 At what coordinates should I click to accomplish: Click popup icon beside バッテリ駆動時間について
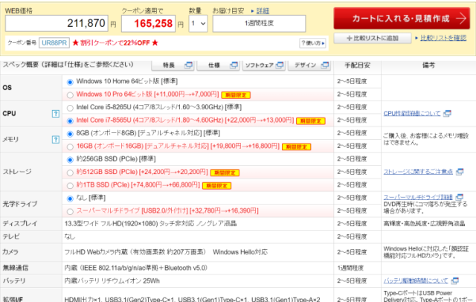click(x=454, y=280)
